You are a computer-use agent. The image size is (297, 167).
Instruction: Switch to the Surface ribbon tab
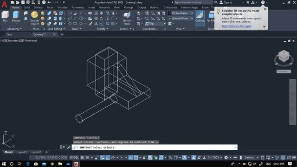38,7
